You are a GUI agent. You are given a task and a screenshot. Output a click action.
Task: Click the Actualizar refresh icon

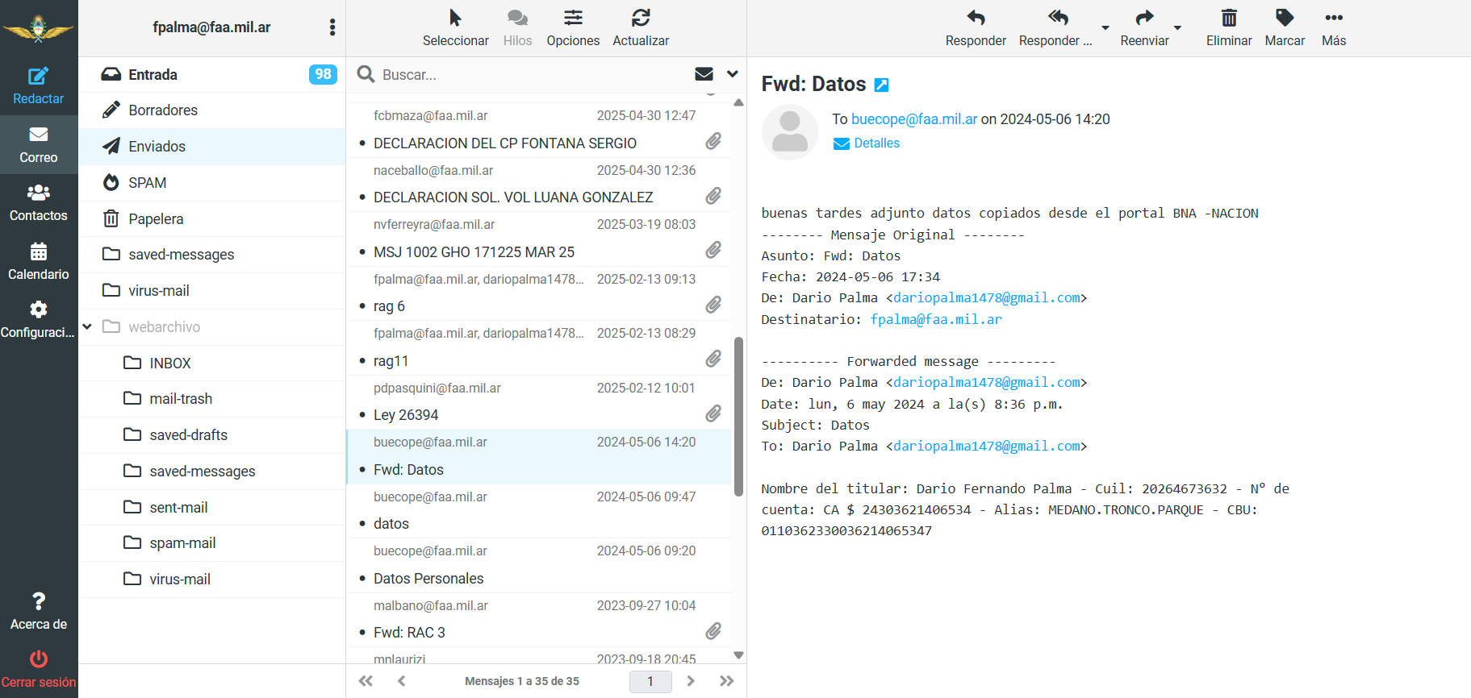click(x=641, y=19)
